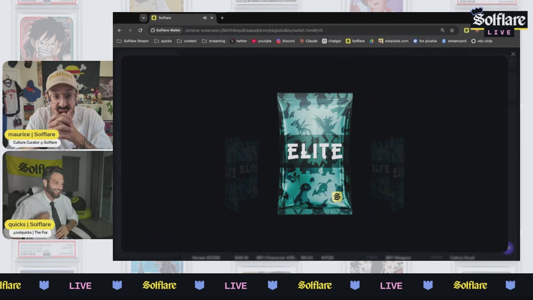This screenshot has width=533, height=300.
Task: Open the chatgpt bookmark
Action: (331, 41)
